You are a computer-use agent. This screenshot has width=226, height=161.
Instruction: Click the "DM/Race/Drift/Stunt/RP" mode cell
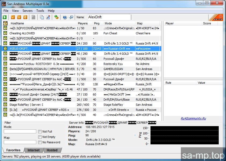[119, 89]
